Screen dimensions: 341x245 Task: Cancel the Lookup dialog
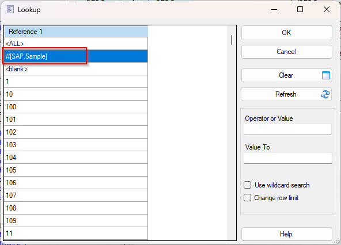pos(287,52)
